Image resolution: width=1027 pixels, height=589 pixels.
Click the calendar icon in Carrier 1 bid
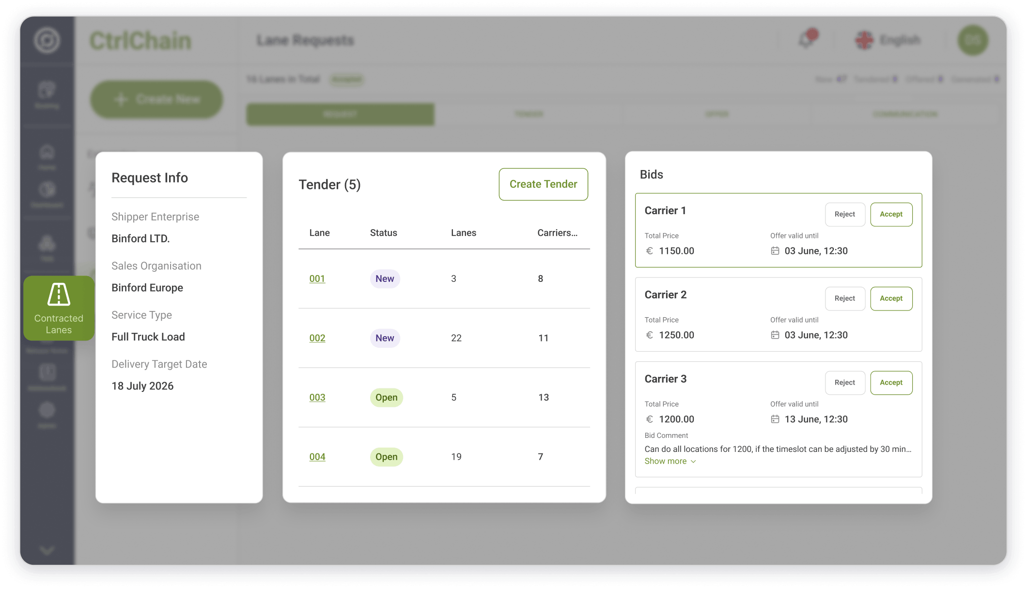point(775,251)
